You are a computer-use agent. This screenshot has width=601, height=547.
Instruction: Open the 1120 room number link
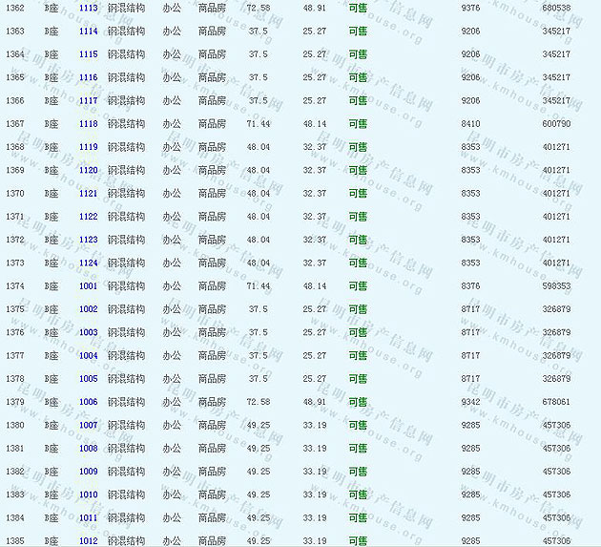pyautogui.click(x=88, y=170)
